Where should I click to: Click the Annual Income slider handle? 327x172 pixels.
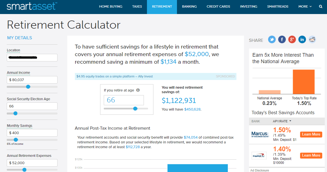click(x=28, y=87)
